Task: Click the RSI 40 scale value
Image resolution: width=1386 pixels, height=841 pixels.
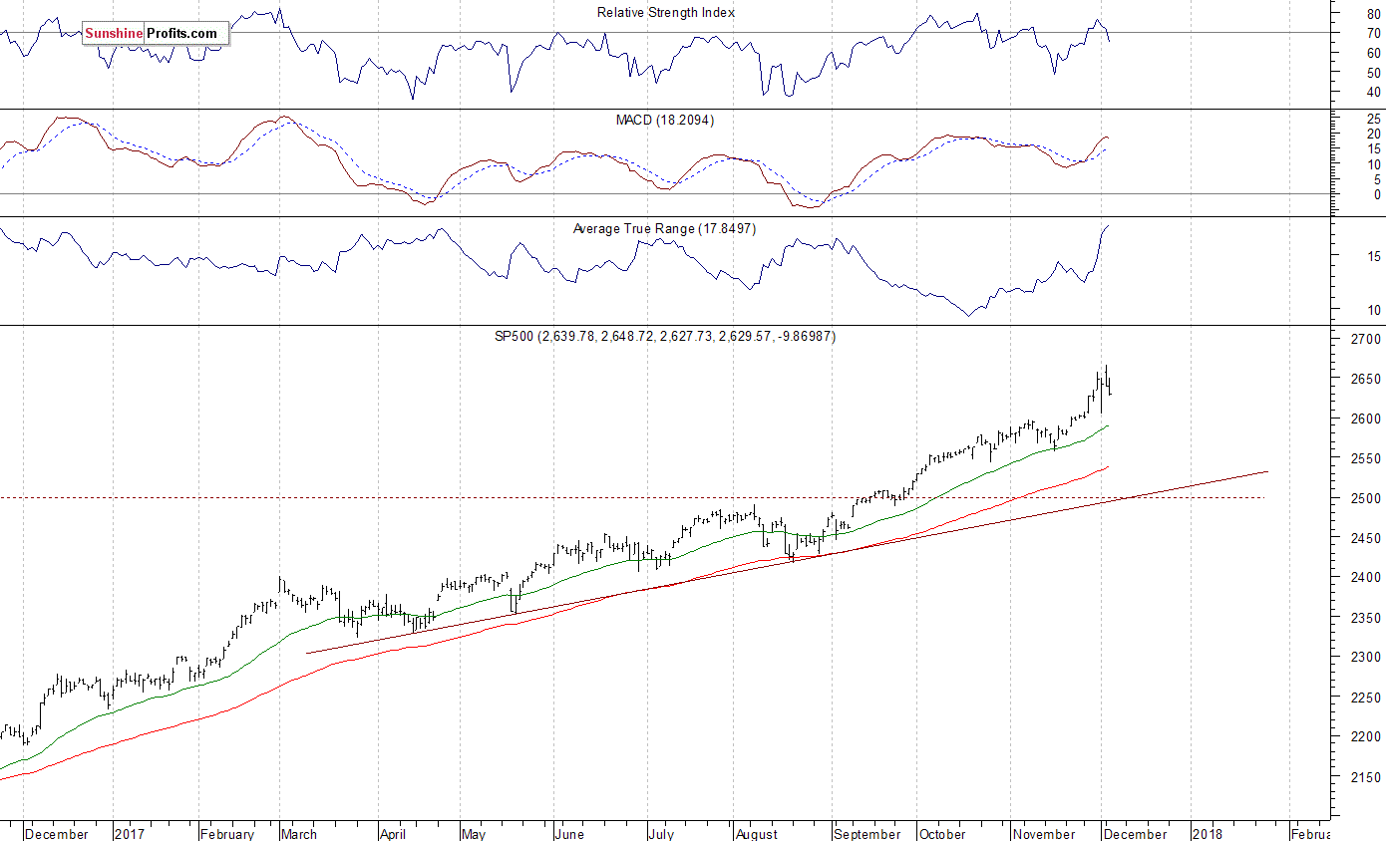Action: point(1374,93)
